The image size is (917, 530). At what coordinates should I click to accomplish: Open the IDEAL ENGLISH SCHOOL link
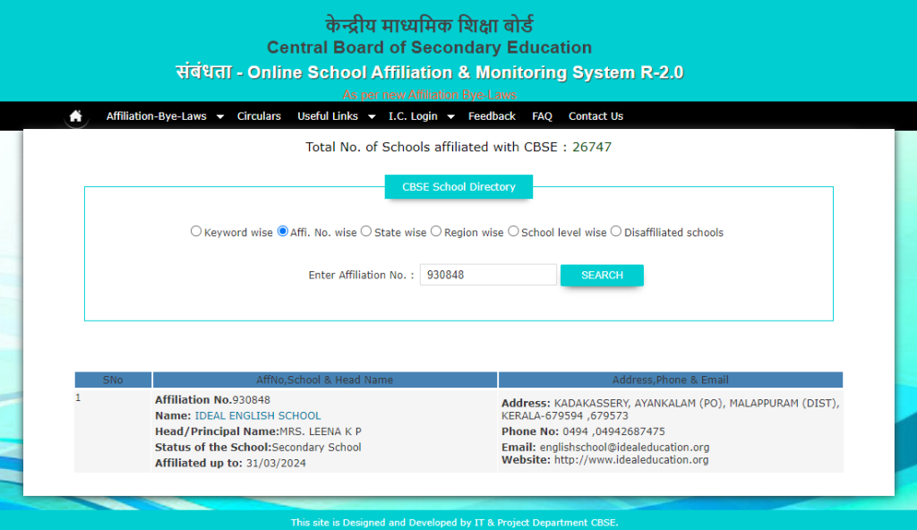258,416
